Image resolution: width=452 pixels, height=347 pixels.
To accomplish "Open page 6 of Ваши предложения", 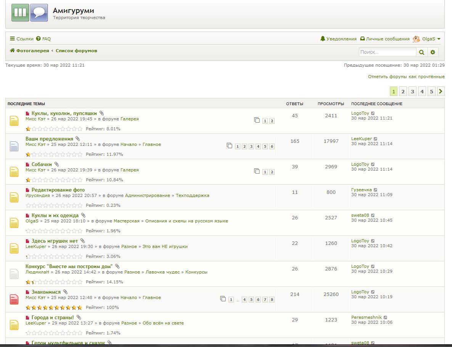I will tap(272, 147).
